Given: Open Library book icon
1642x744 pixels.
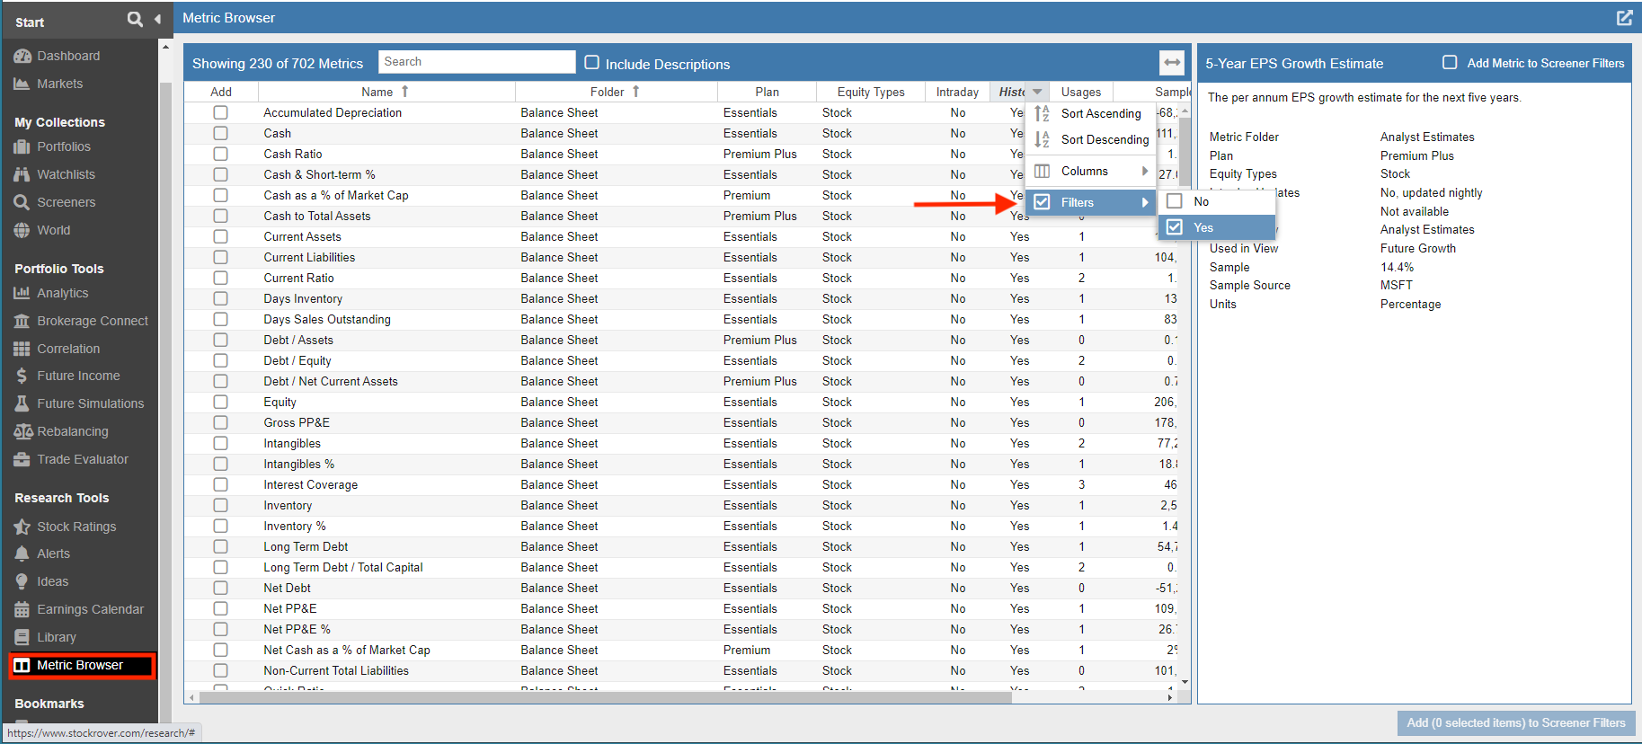Looking at the screenshot, I should [22, 637].
